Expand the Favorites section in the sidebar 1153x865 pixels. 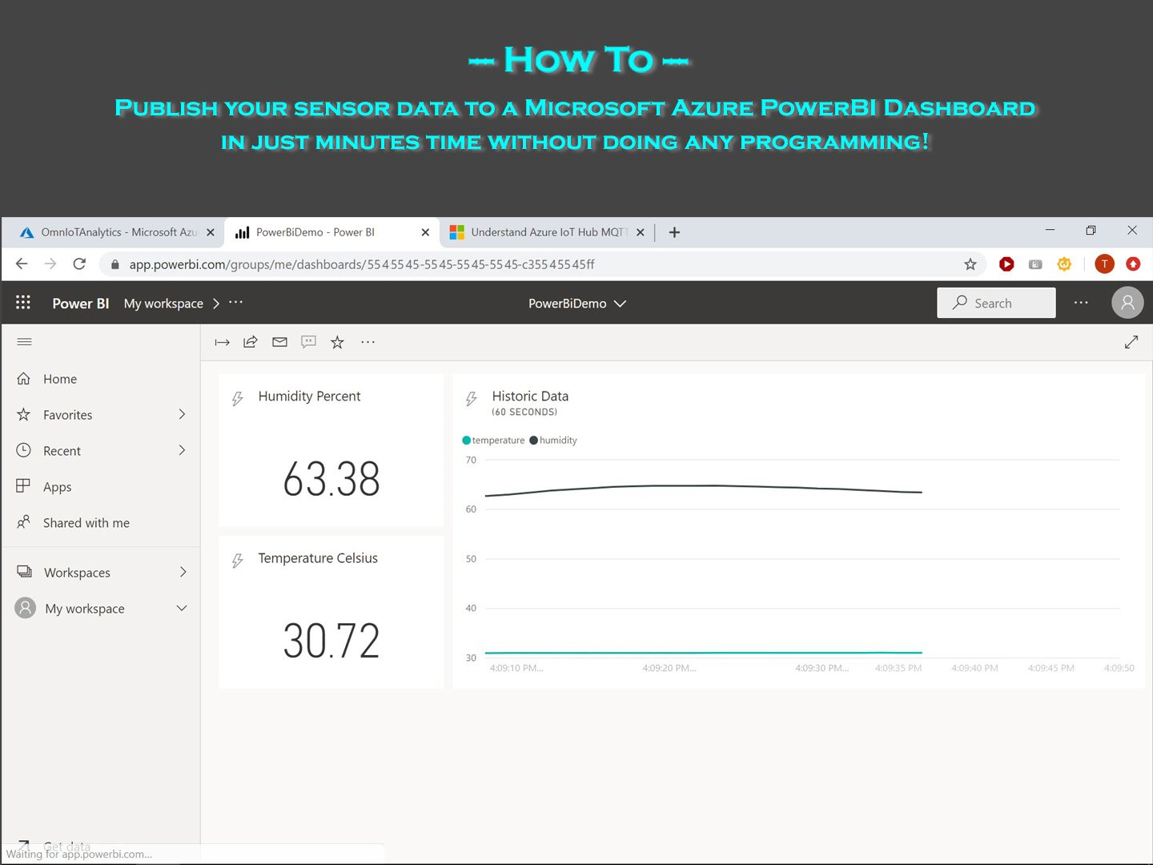(182, 414)
